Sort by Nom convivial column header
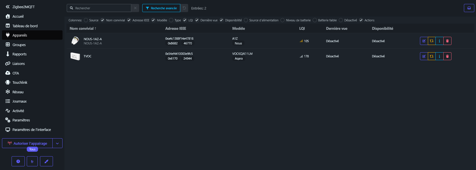This screenshot has height=170, width=476. coord(83,28)
